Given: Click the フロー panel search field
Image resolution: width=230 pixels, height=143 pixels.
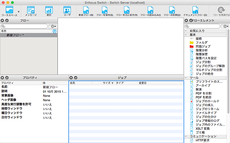Looking at the screenshot, I should (x=25, y=26).
